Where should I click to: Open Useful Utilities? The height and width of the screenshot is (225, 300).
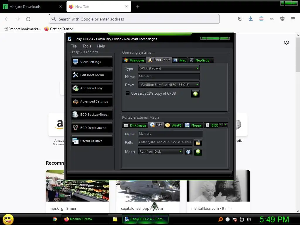tap(92, 141)
